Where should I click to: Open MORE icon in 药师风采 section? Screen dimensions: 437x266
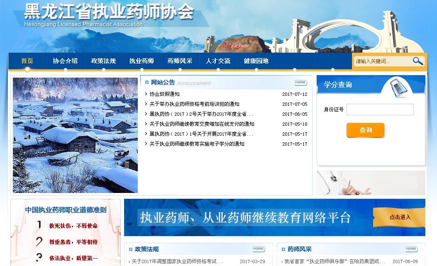(411, 249)
